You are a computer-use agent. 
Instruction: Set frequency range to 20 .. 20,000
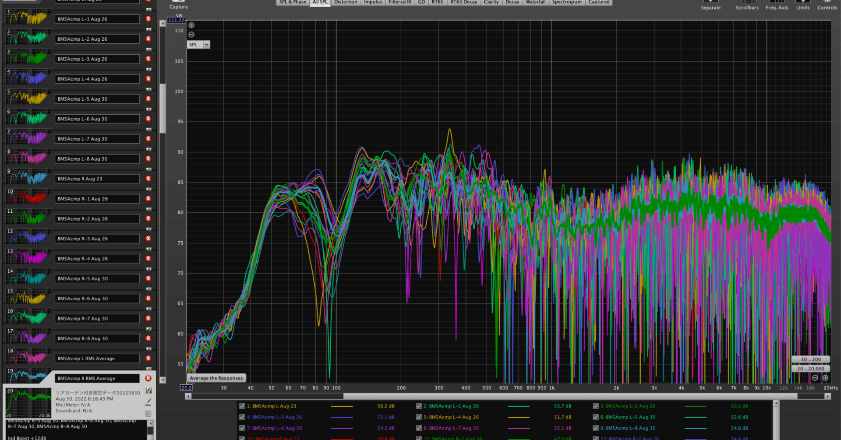810,369
